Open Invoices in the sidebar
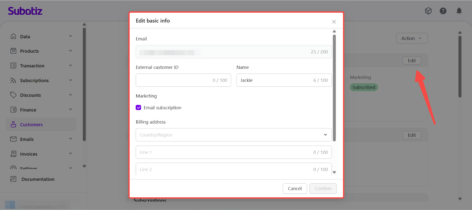This screenshot has height=210, width=472. [29, 154]
